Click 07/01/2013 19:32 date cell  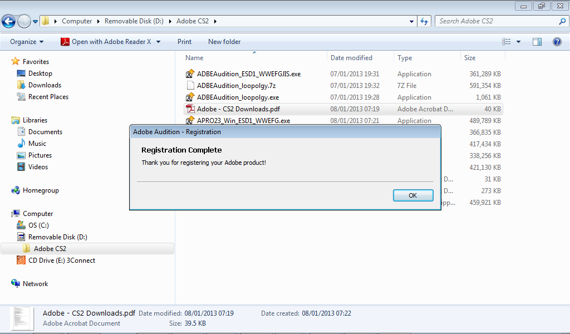(355, 85)
